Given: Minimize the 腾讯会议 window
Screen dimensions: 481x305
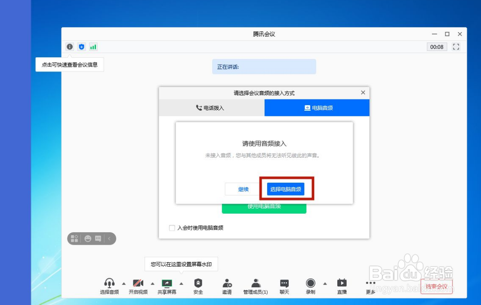Looking at the screenshot, I should pos(435,34).
